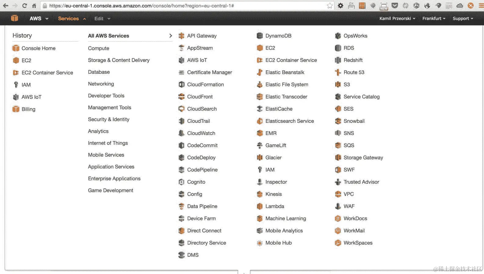484x274 pixels.
Task: Click the browser reload button
Action: (25, 5)
